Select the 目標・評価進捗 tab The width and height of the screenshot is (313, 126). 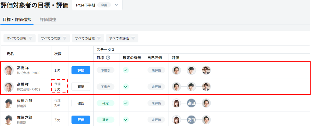[x=17, y=20]
